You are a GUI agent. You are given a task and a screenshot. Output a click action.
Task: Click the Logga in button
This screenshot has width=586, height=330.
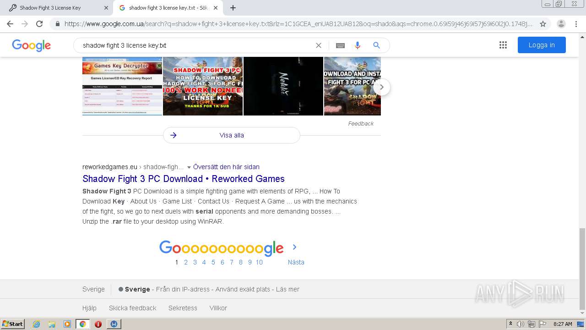point(542,45)
